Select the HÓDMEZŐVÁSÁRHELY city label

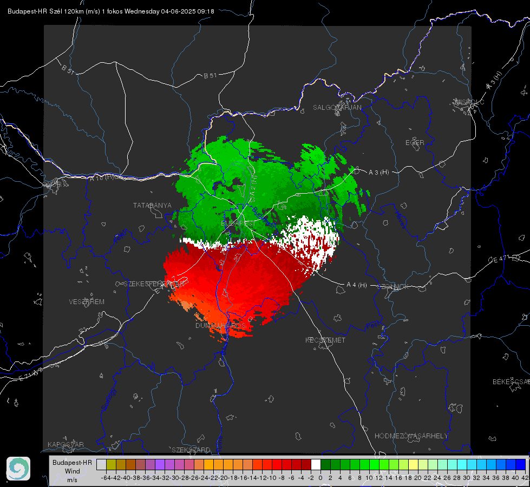coord(411,436)
